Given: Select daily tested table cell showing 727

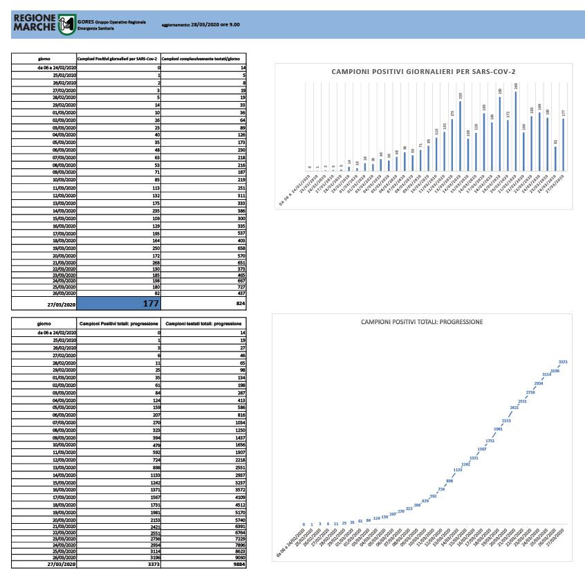Looking at the screenshot, I should 203,286.
